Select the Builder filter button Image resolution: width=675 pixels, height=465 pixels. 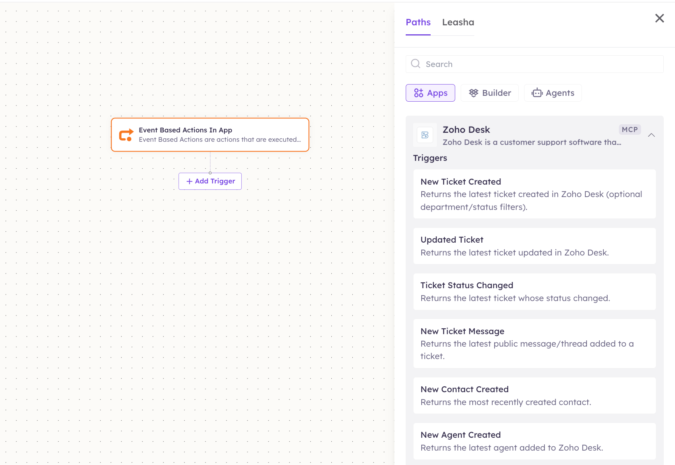[489, 93]
